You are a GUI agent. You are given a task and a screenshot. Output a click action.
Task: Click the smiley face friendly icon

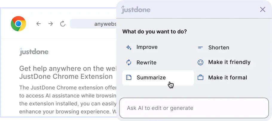pyautogui.click(x=200, y=62)
